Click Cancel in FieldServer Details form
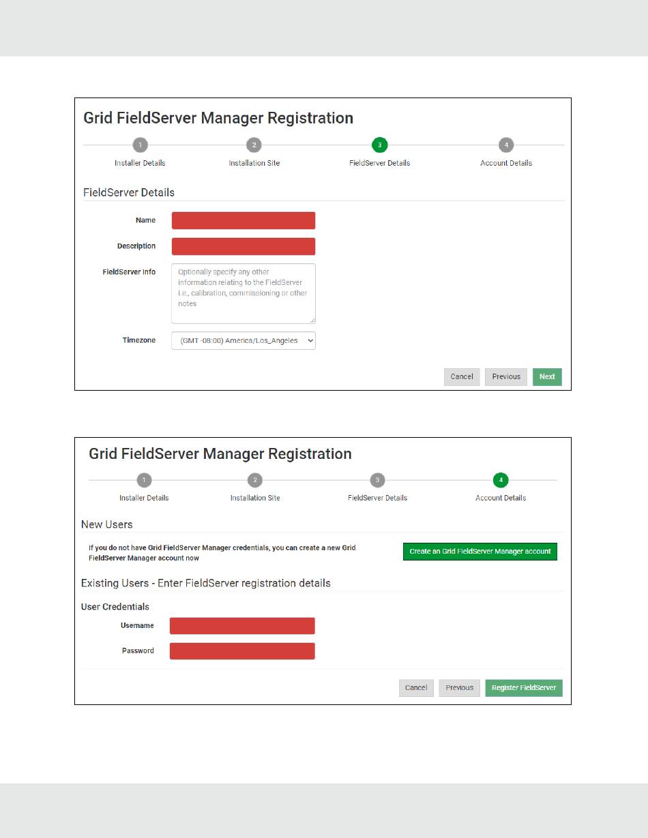648x838 pixels. (x=462, y=377)
